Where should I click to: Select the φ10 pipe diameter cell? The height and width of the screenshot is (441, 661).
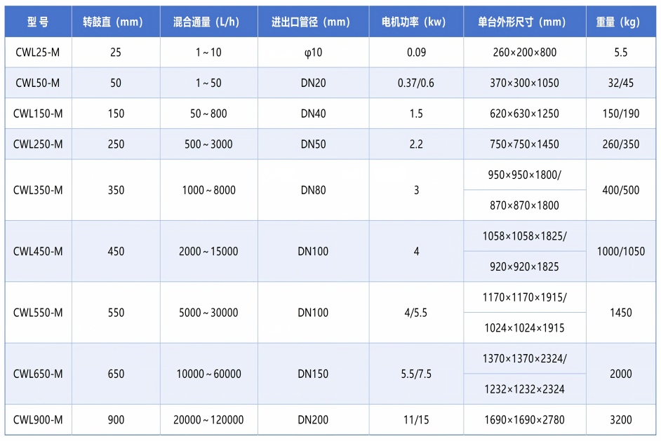click(313, 52)
